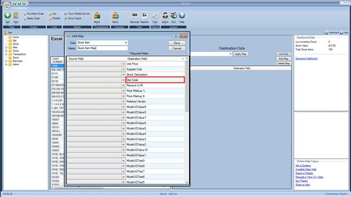Click the Add Map dialog vertical scrollbar thumb
This screenshot has height=197, width=351.
tap(187, 86)
